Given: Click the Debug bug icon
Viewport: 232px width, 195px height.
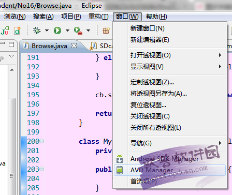Looking at the screenshot, I should [x=37, y=31].
